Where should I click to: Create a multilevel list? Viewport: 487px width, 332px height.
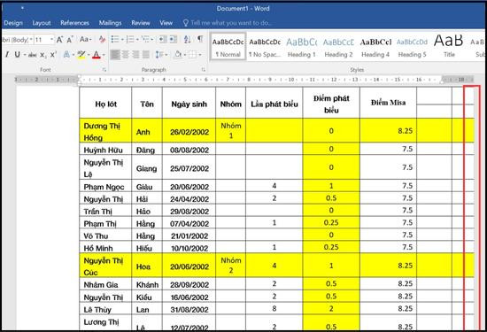pos(145,39)
